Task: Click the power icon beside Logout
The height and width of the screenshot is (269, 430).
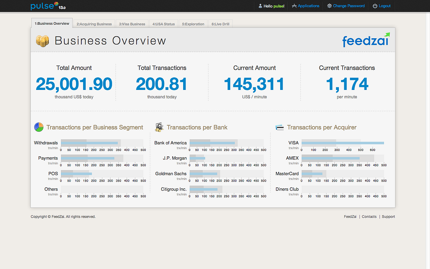Action: [x=375, y=6]
